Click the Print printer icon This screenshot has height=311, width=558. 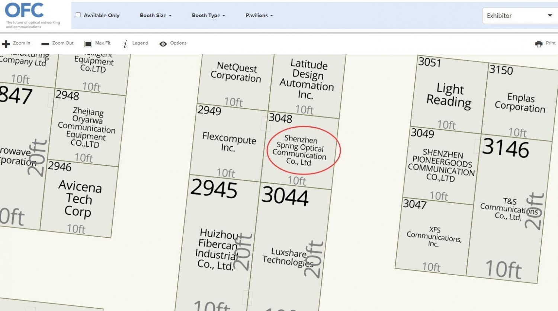pyautogui.click(x=539, y=44)
